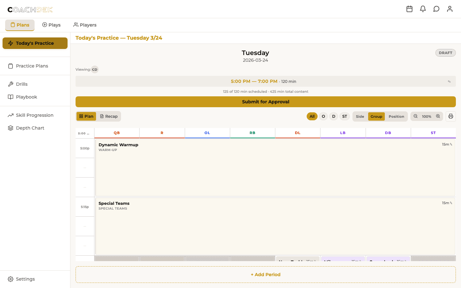Screen dimensions: 461x288
Task: Enable the Side grouping option
Action: [360, 116]
